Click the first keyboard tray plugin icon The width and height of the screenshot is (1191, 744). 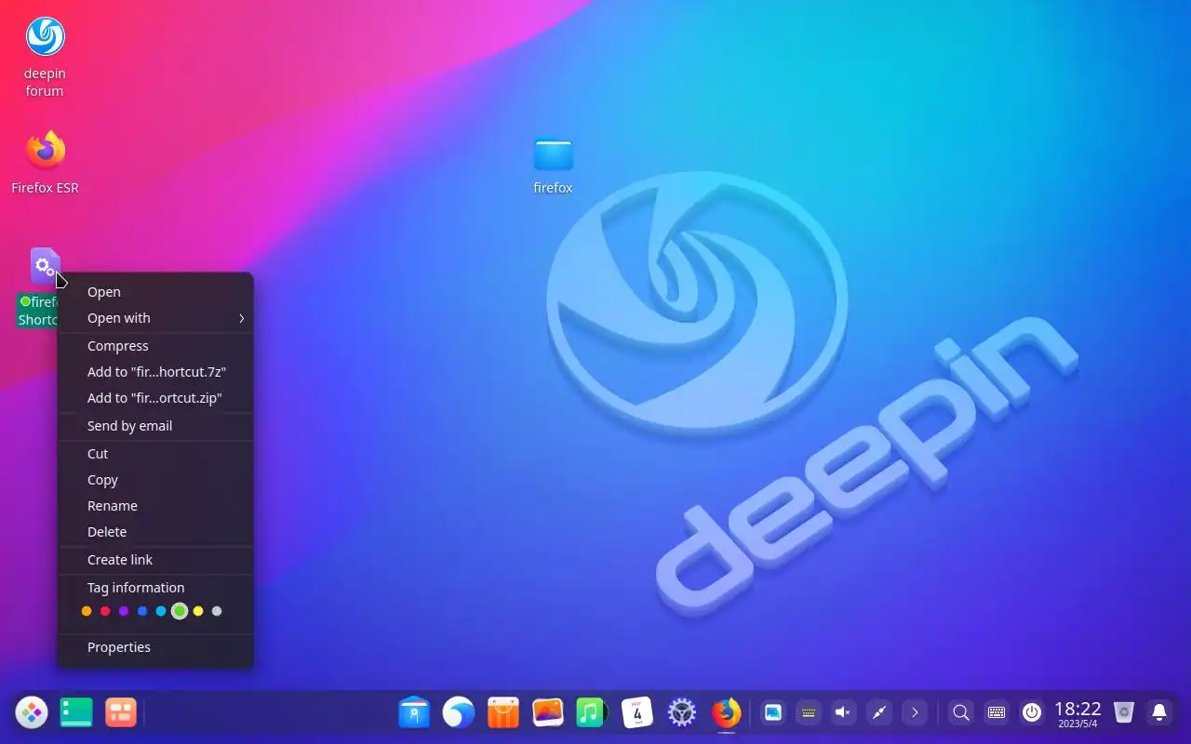click(809, 713)
